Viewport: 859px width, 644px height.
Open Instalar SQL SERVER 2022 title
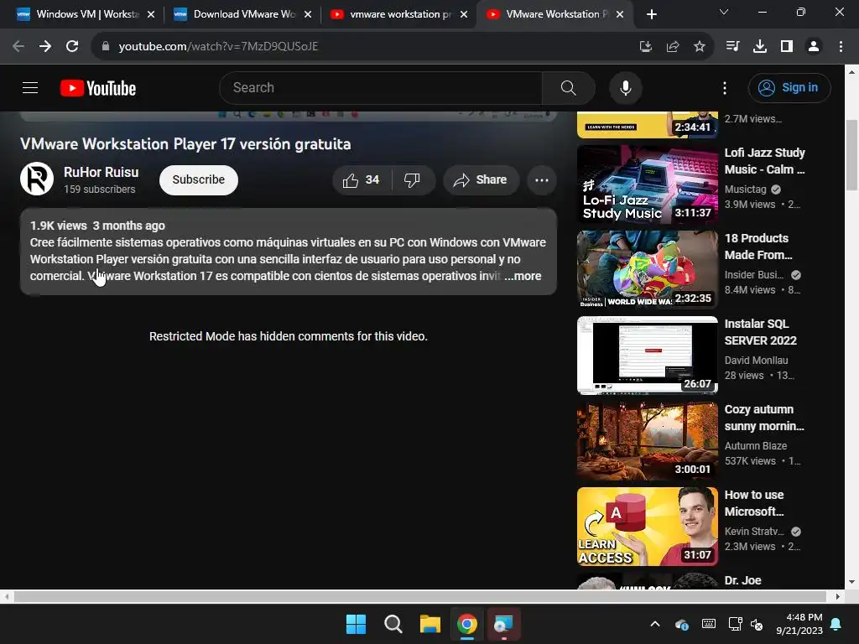[x=760, y=332]
